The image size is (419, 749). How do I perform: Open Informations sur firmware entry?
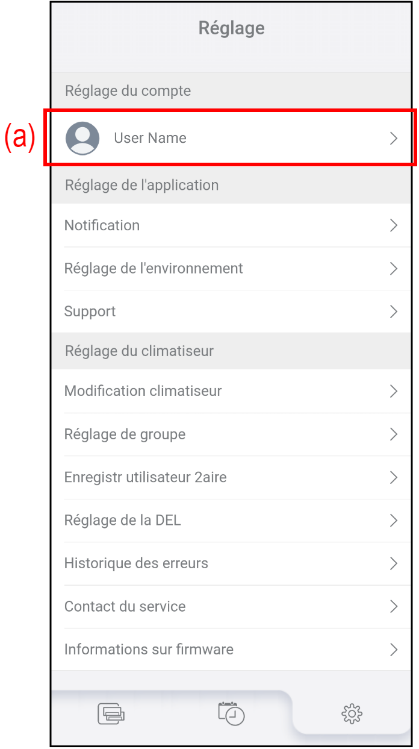[x=149, y=650]
